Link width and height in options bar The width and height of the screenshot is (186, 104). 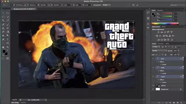(49, 5)
